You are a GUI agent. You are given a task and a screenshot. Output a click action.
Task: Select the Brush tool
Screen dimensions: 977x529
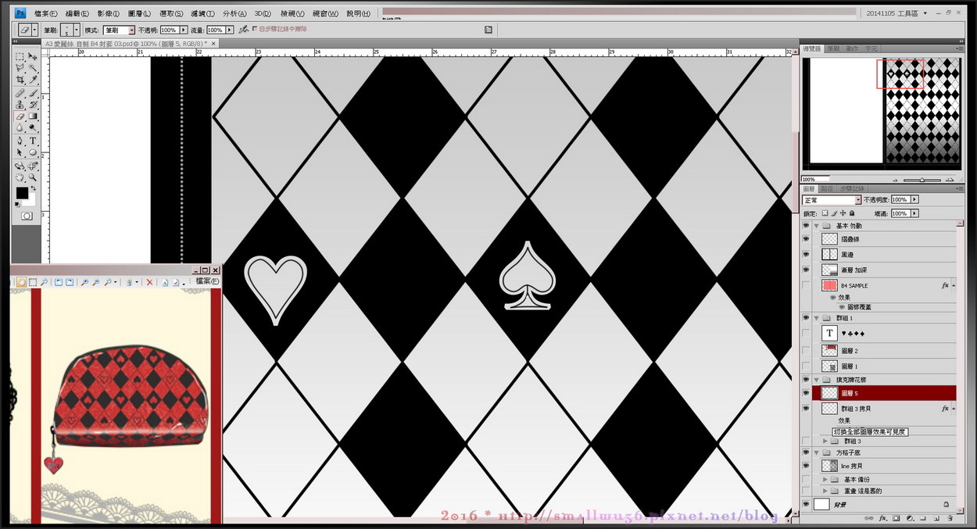tap(33, 93)
